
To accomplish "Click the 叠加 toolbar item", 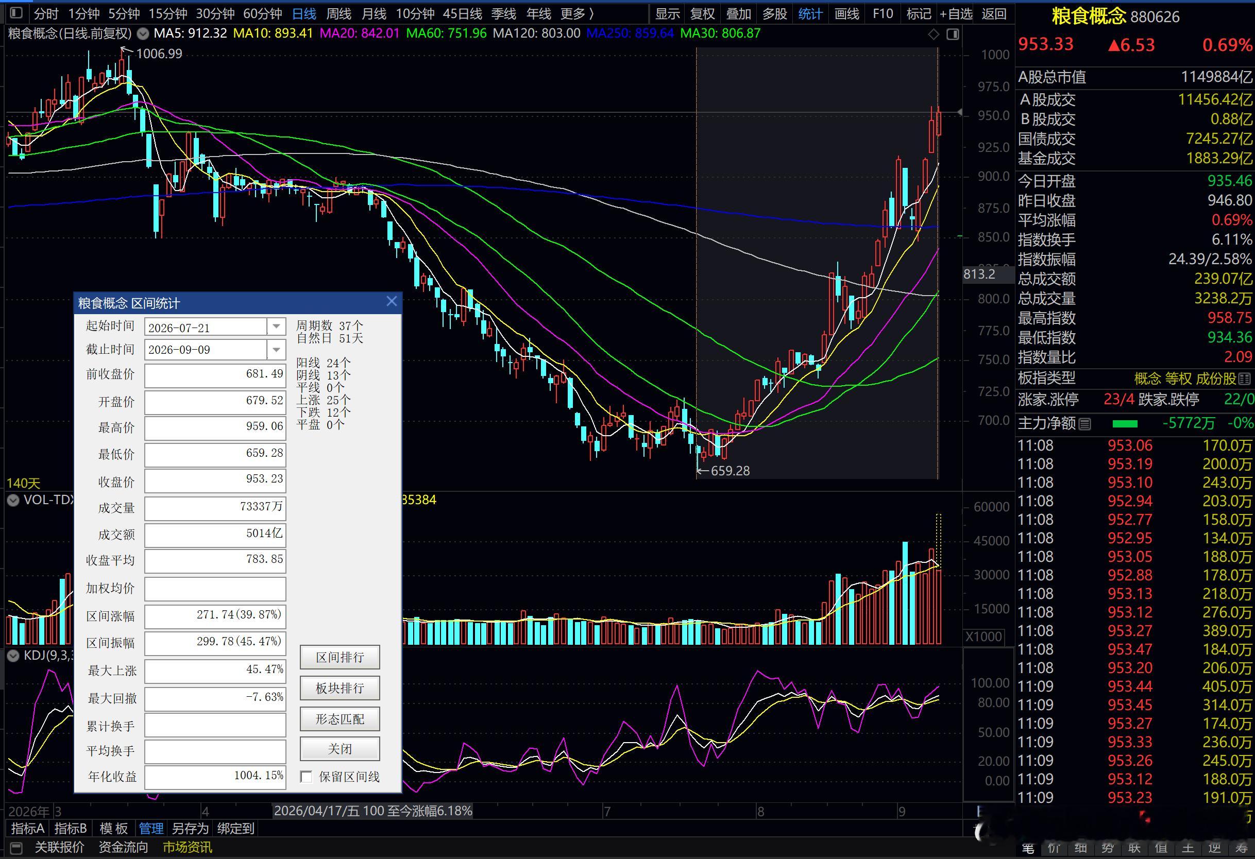I will (738, 13).
